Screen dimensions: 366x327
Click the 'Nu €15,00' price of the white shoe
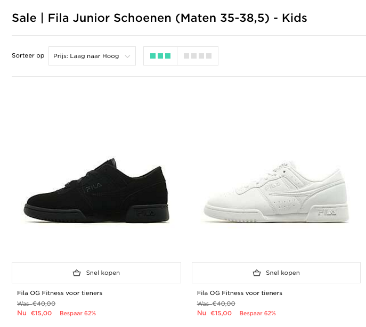click(215, 313)
